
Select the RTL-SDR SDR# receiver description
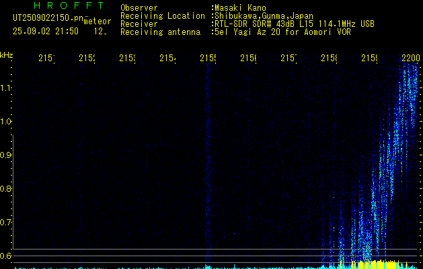(x=295, y=24)
